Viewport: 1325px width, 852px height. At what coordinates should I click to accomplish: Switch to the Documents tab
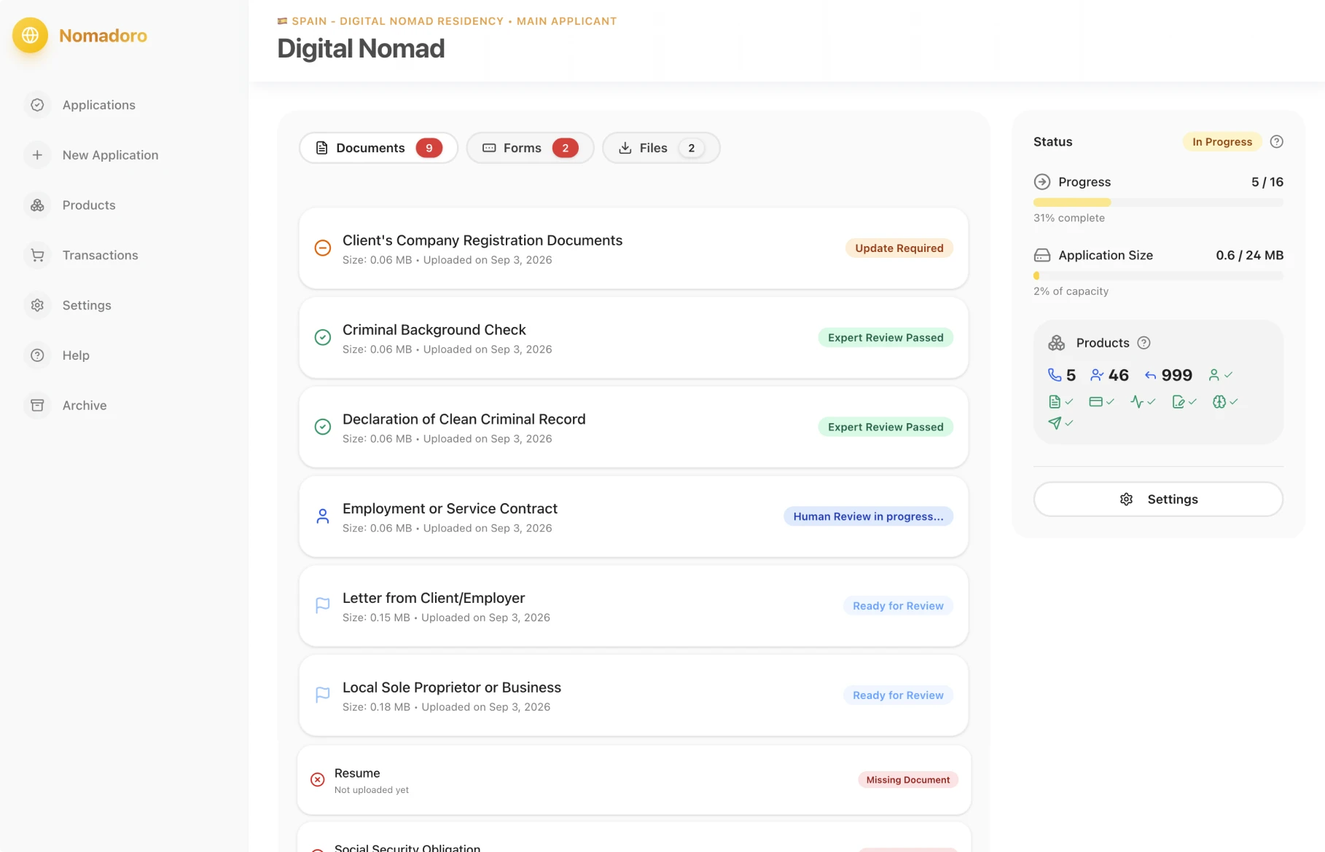coord(378,148)
